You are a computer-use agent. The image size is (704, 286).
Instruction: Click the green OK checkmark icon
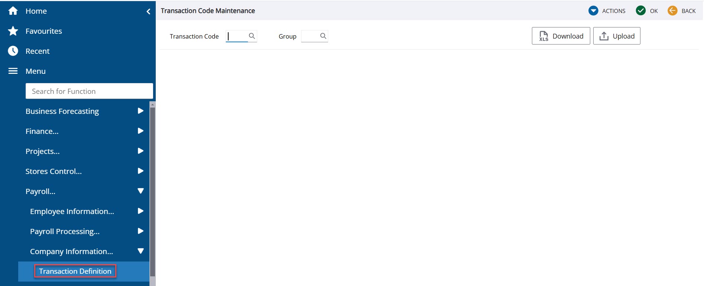point(640,10)
